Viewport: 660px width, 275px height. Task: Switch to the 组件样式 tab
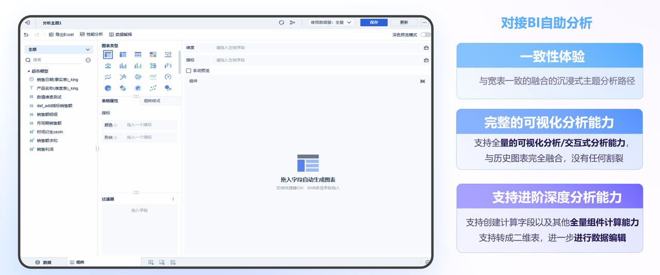coord(152,101)
